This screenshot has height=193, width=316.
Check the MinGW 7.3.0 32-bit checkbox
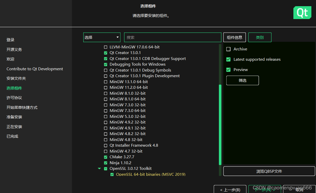click(x=106, y=105)
